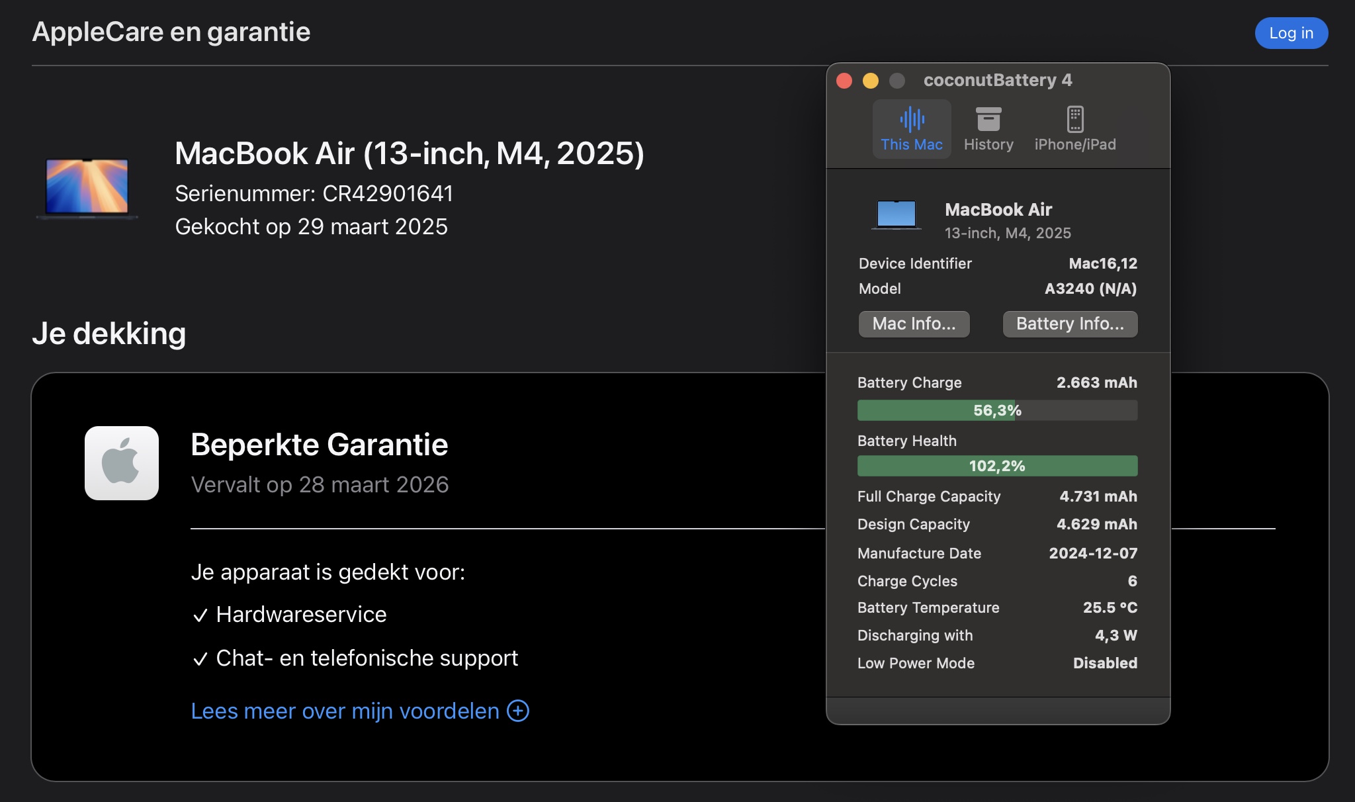Viewport: 1355px width, 802px height.
Task: Click the coconutBattery 4 window title
Action: [998, 80]
